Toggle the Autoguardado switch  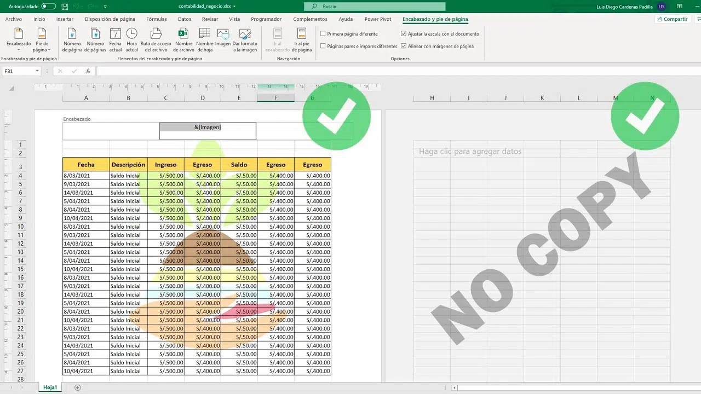48,7
